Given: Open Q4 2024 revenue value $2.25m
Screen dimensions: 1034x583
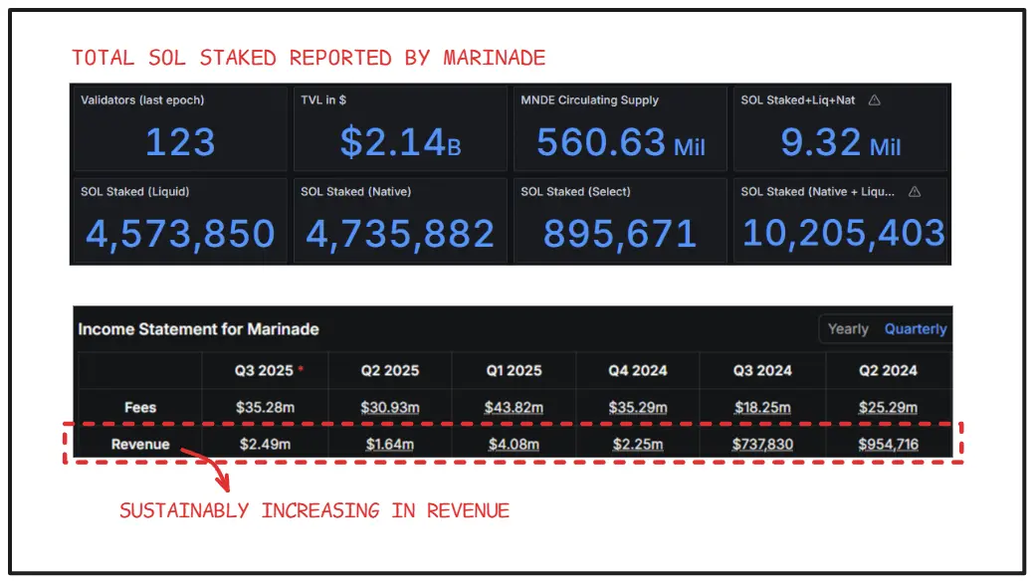Looking at the screenshot, I should pos(638,445).
